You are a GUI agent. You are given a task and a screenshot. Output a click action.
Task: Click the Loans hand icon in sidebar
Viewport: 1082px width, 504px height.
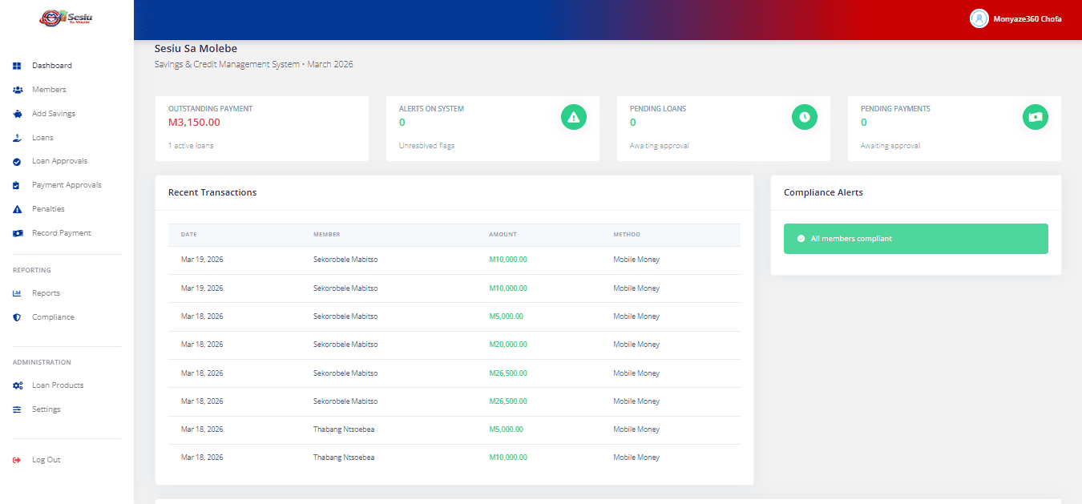coord(17,138)
